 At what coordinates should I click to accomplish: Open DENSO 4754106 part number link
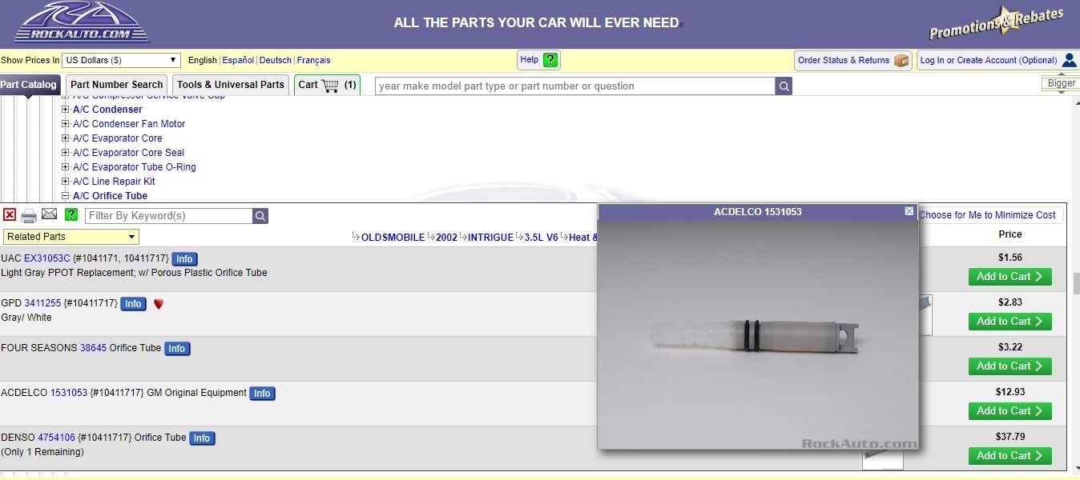56,438
